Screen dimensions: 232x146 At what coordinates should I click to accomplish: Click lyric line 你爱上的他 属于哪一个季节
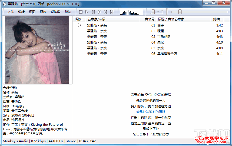151,118
